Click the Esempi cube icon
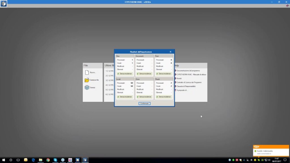The image size is (290, 163). pos(87,87)
